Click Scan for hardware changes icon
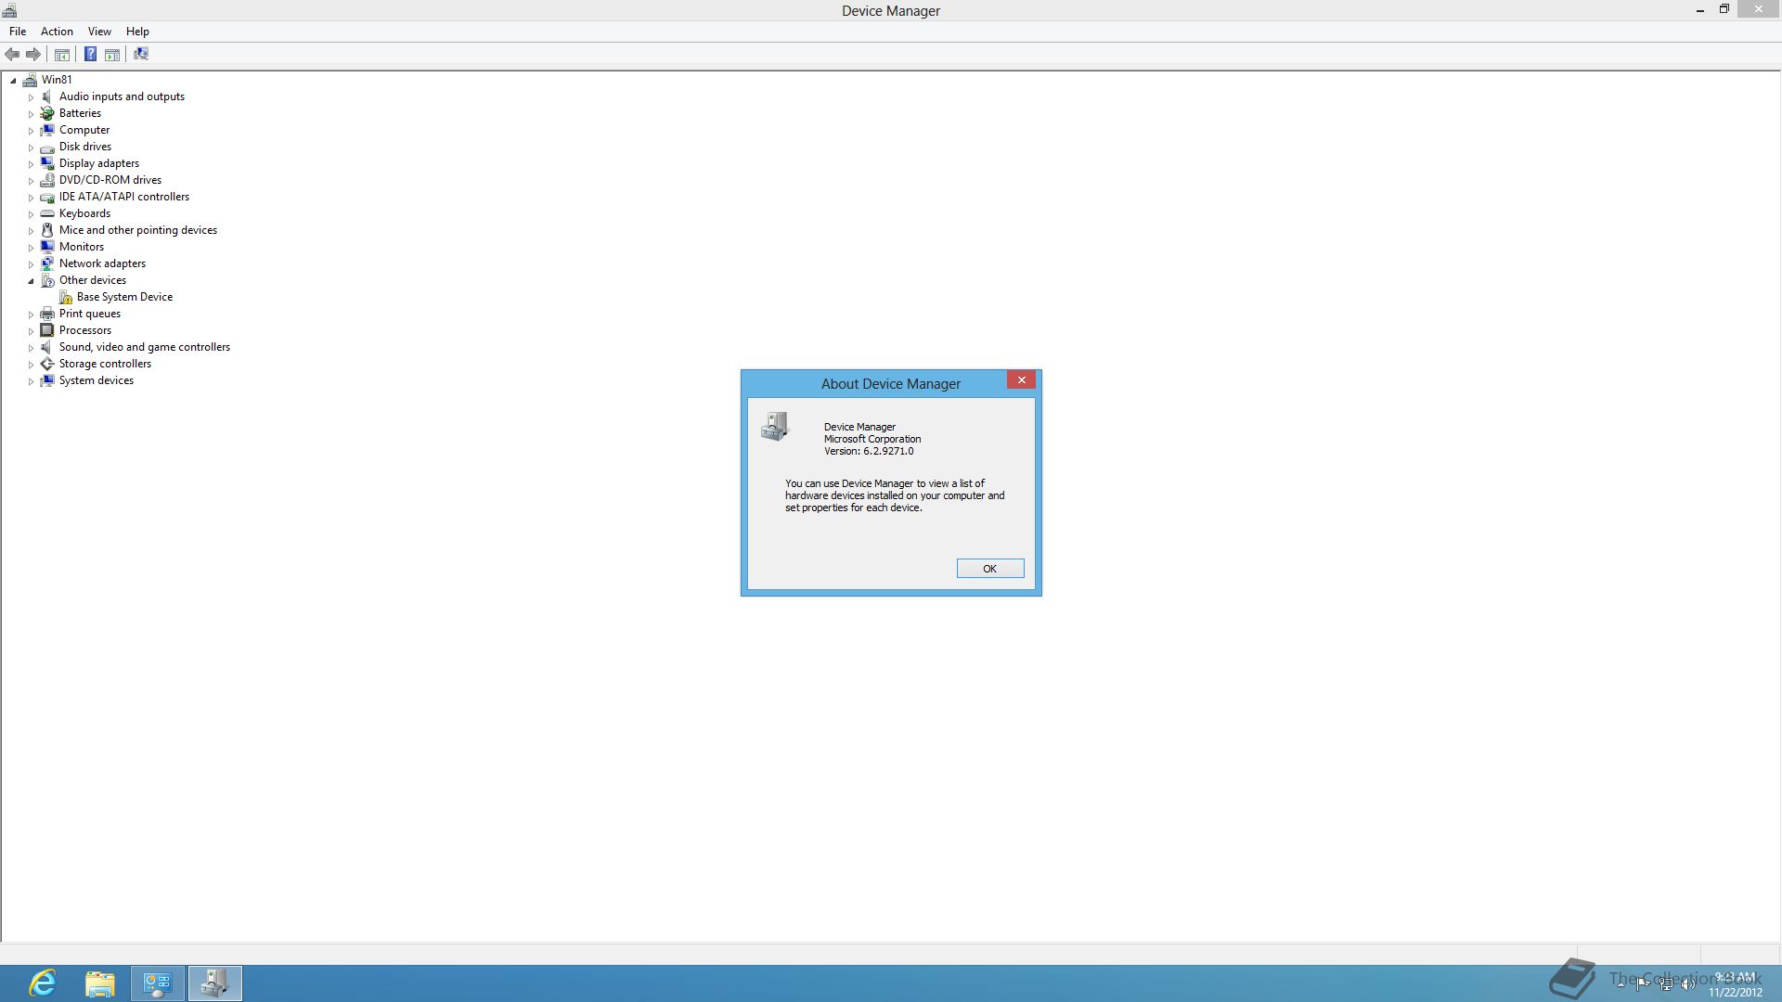The width and height of the screenshot is (1782, 1002). tap(141, 55)
